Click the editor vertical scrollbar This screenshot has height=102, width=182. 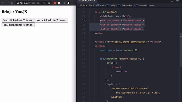point(181,50)
